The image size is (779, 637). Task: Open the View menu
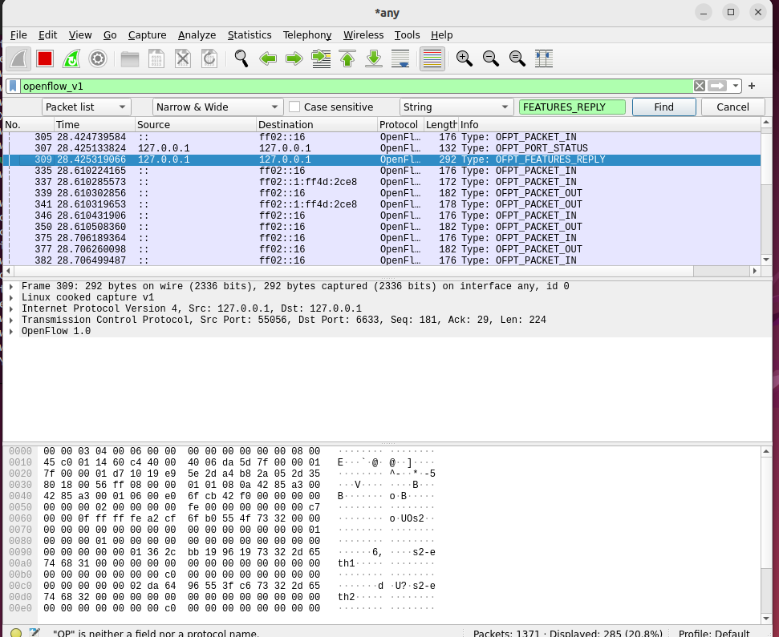[80, 35]
